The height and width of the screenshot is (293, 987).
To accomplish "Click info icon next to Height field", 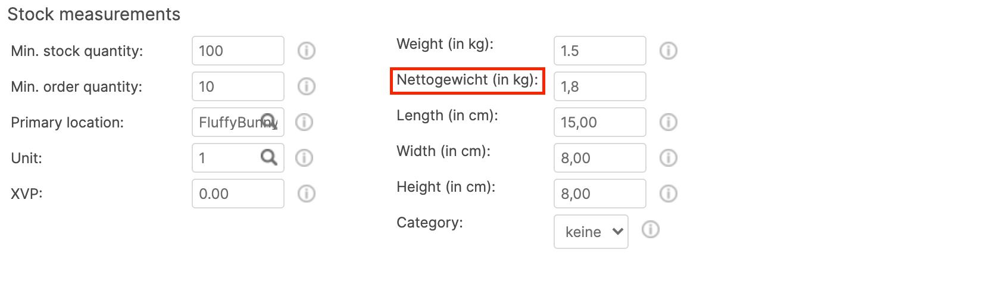I will (x=669, y=194).
